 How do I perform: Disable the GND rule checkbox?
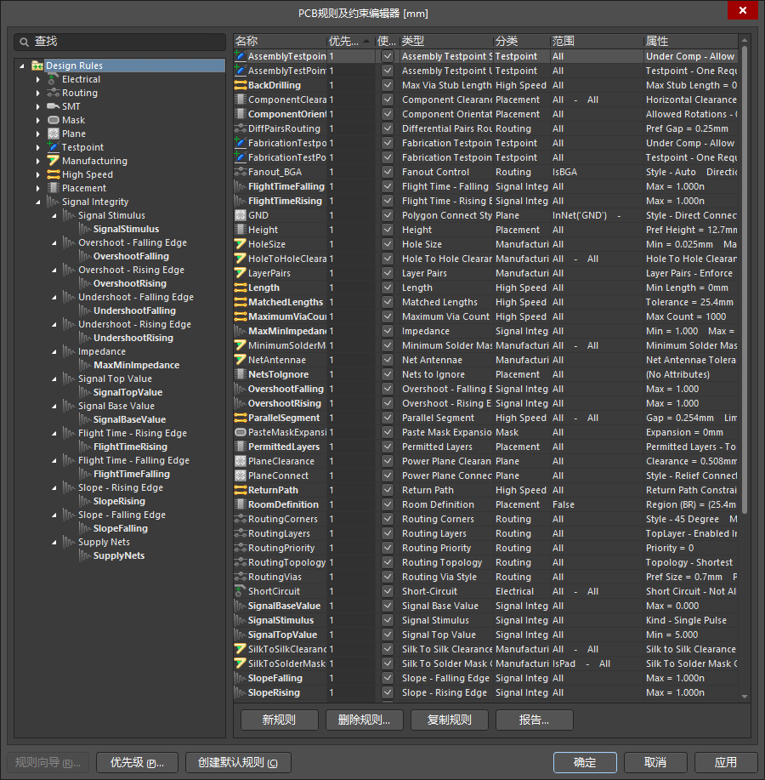388,215
